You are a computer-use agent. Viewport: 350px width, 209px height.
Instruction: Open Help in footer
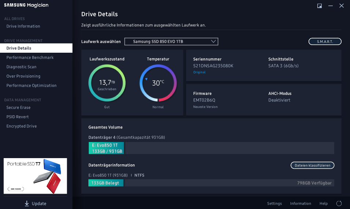(x=324, y=204)
